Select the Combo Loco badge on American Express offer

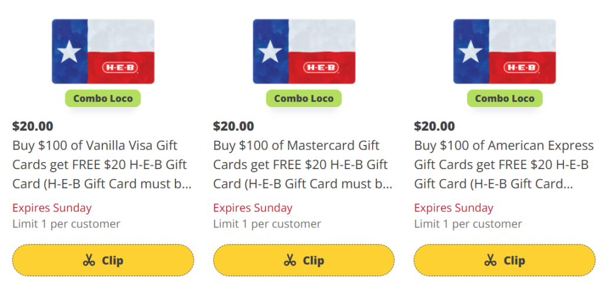coord(505,98)
